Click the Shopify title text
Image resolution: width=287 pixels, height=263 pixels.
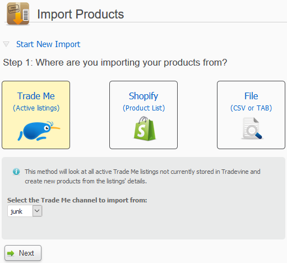[x=143, y=96]
